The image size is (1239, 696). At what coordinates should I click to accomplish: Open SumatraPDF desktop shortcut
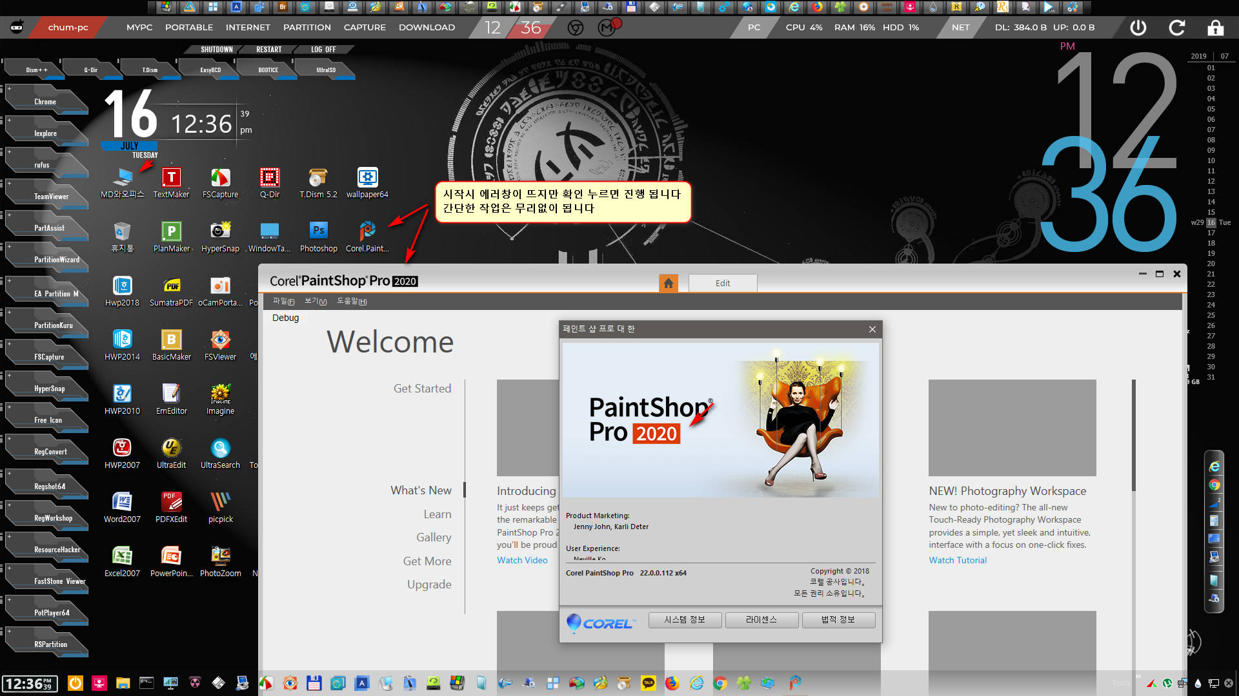[x=171, y=291]
